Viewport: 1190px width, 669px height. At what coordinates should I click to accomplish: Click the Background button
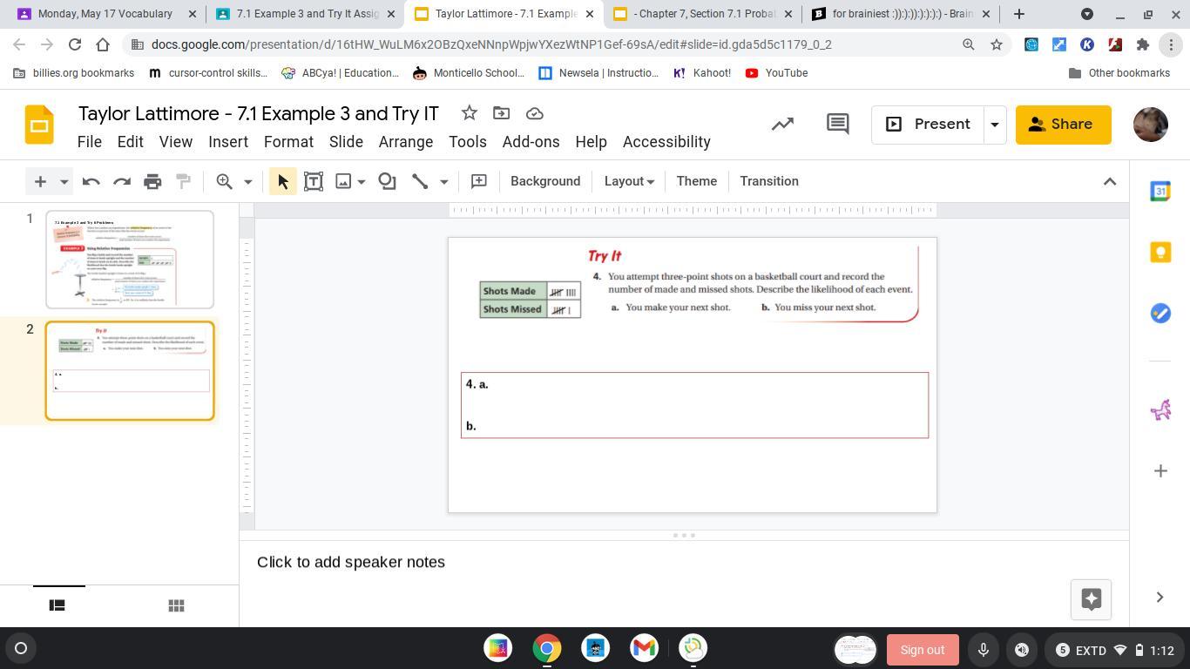point(544,181)
